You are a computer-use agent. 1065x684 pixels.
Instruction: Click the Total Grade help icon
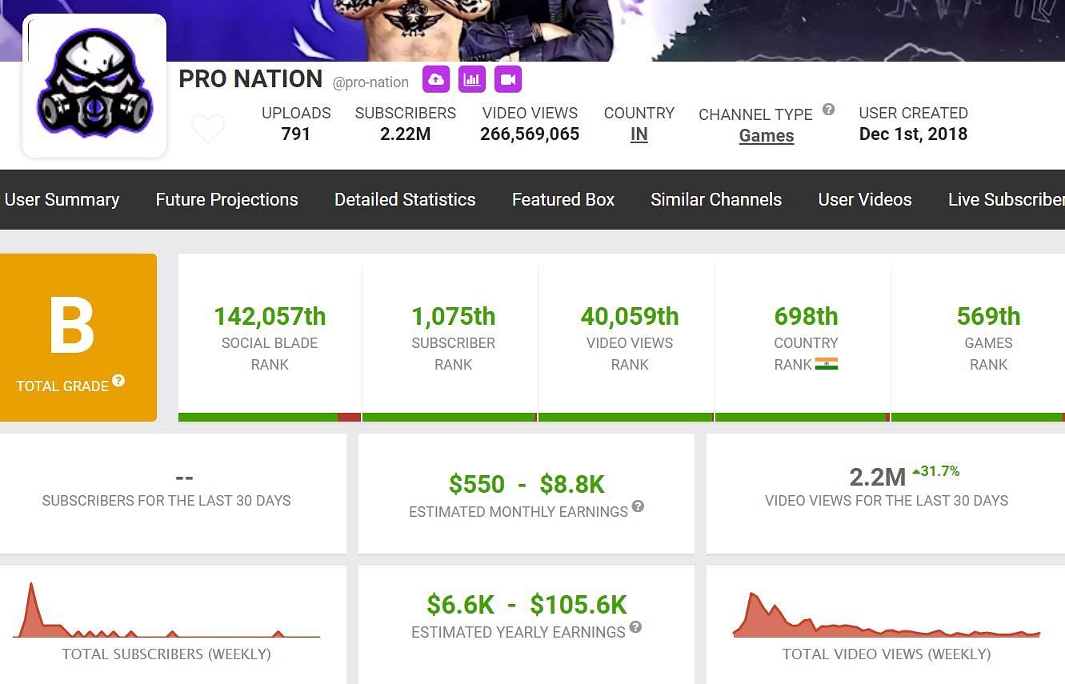pyautogui.click(x=118, y=381)
